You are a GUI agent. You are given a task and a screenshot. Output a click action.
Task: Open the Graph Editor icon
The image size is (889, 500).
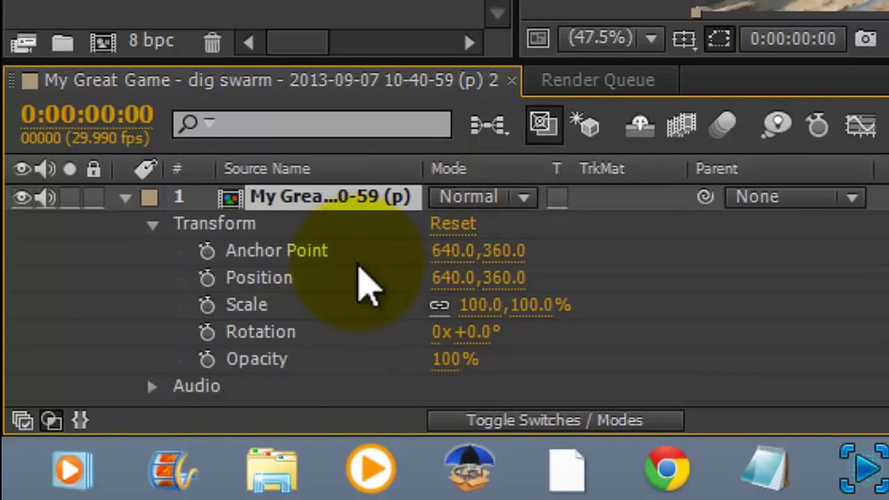860,125
